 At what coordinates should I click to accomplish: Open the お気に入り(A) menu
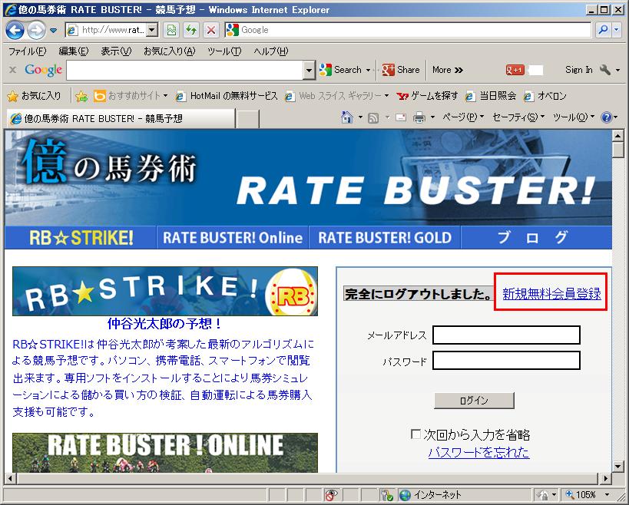(x=169, y=51)
